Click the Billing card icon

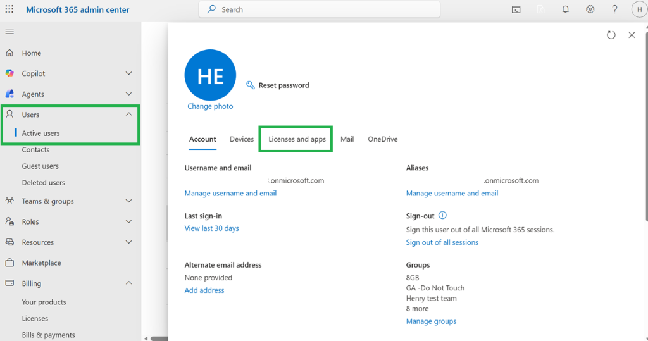point(9,283)
